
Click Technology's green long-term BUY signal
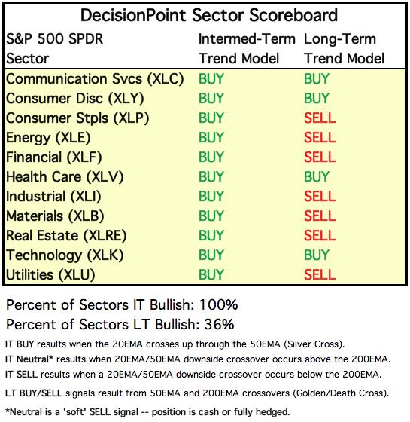[x=317, y=255]
